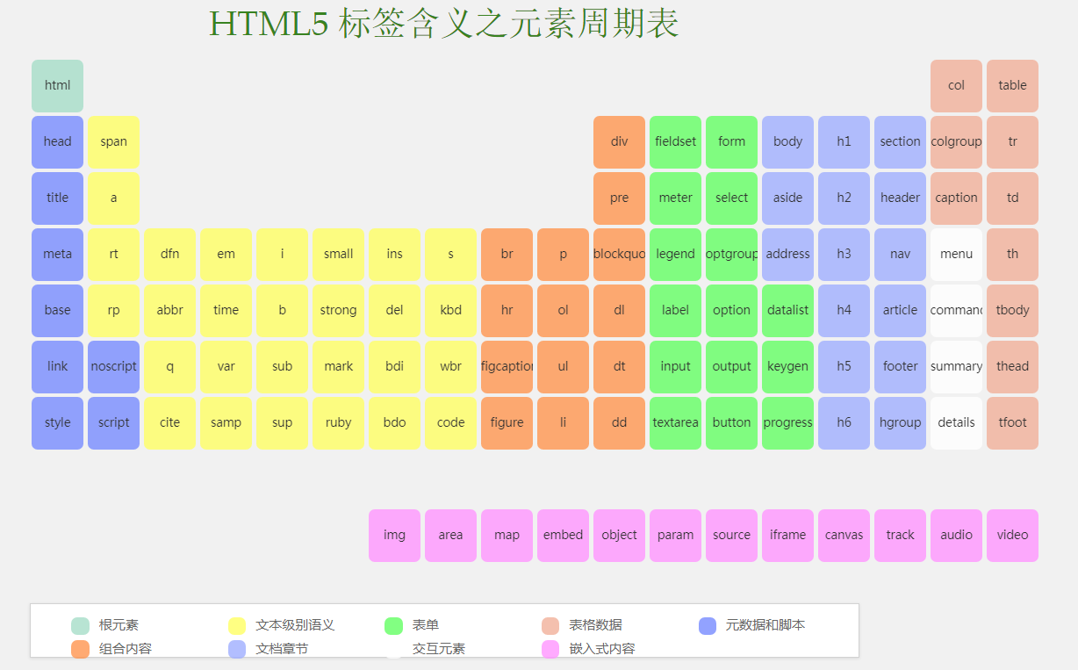Select the table element tile
Image resolution: width=1078 pixels, height=670 pixels.
click(1012, 85)
